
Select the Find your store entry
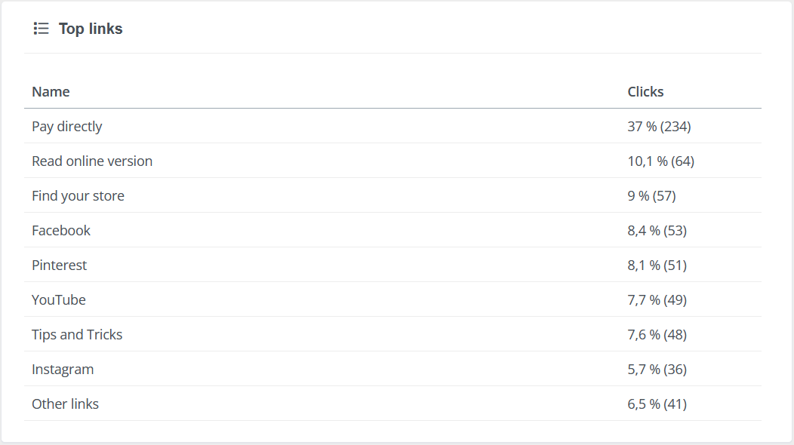pos(78,196)
